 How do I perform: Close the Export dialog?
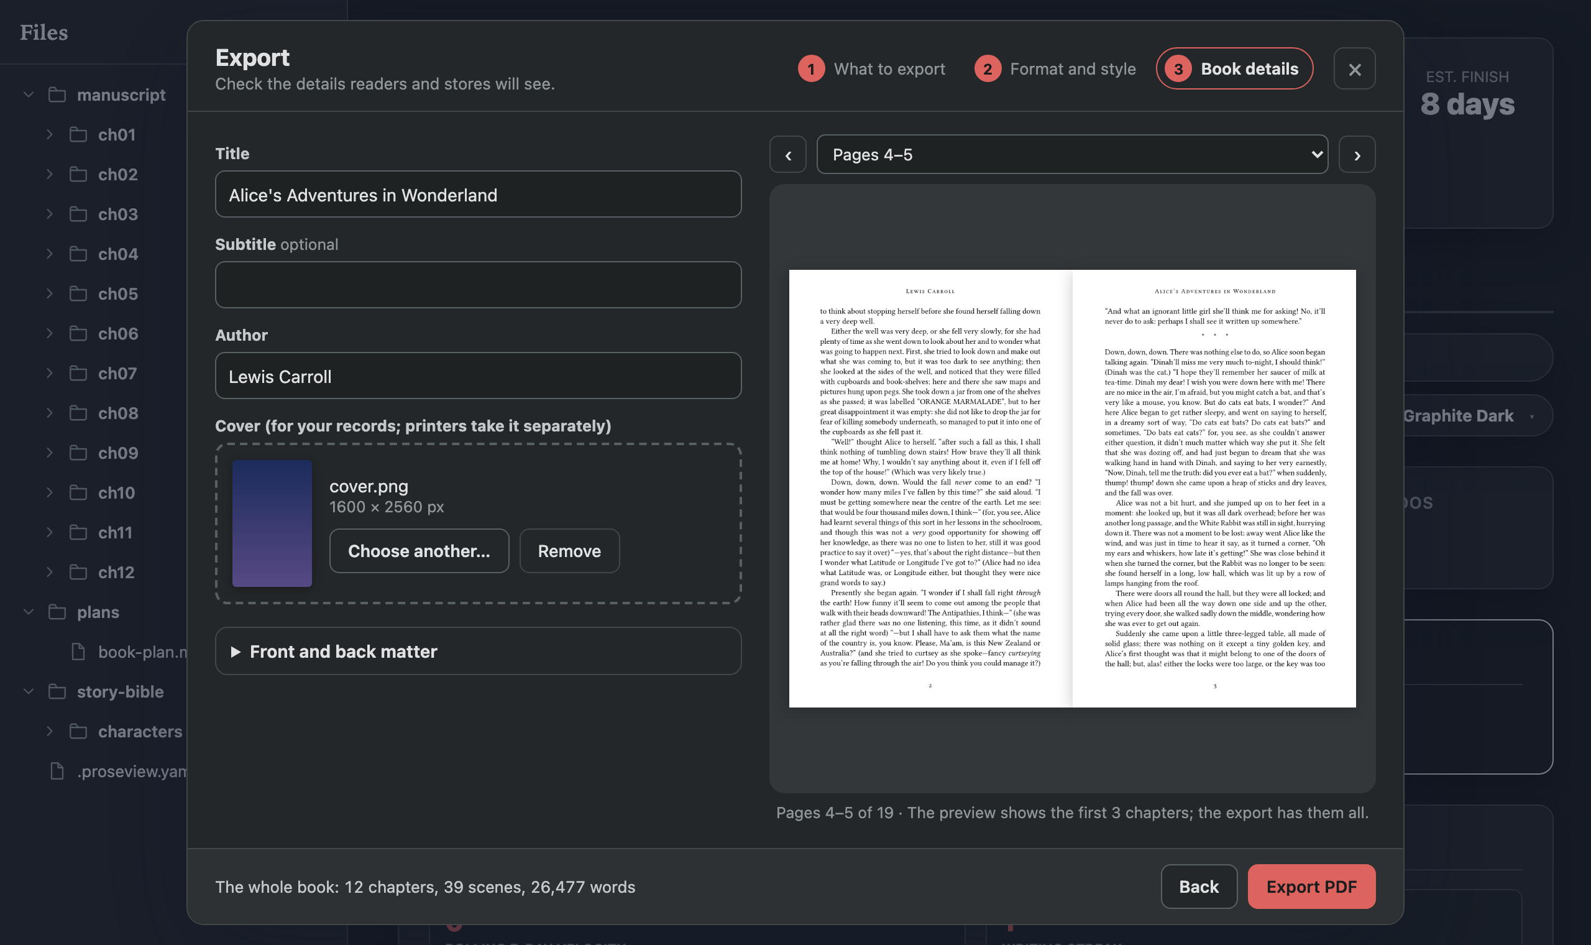1354,69
